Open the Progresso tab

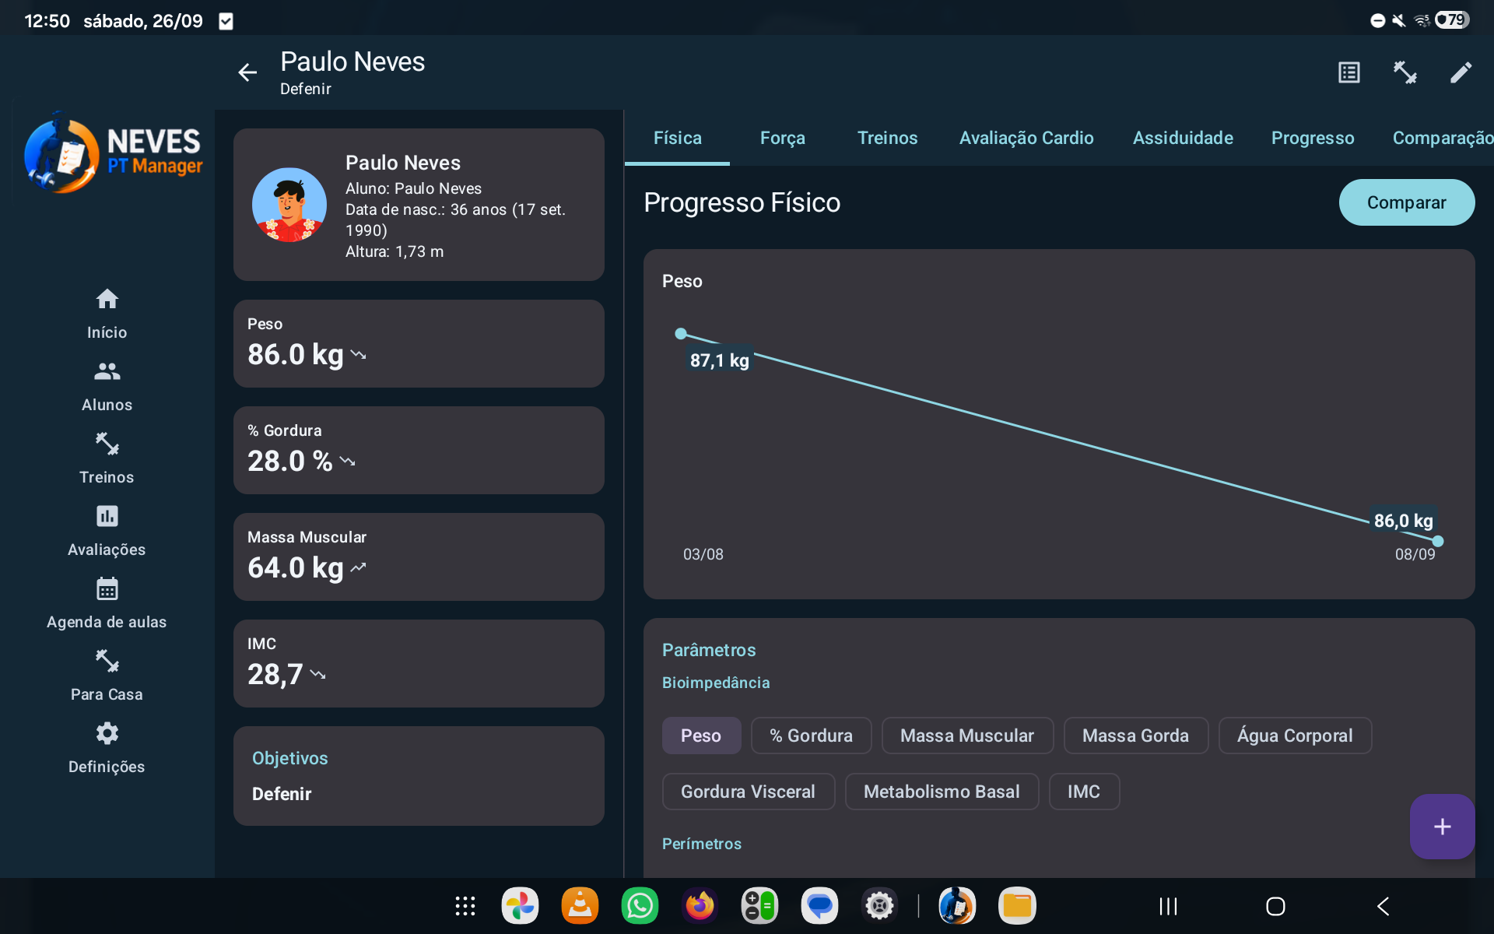(1313, 138)
